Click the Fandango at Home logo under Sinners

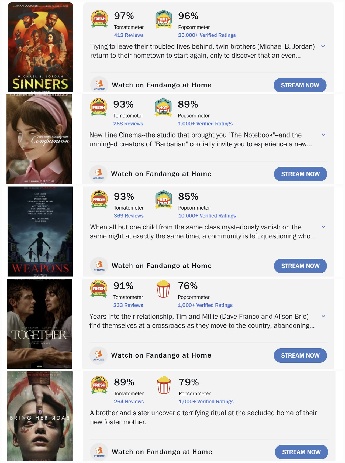pyautogui.click(x=99, y=85)
